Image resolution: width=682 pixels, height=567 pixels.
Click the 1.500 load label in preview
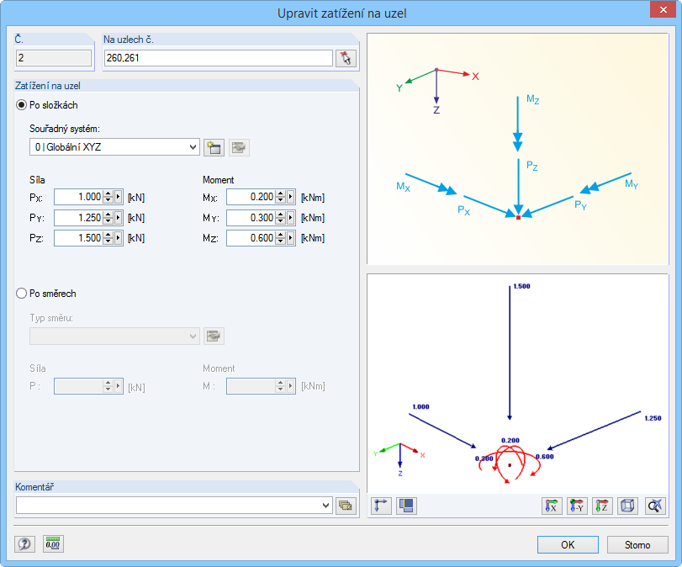(x=521, y=286)
